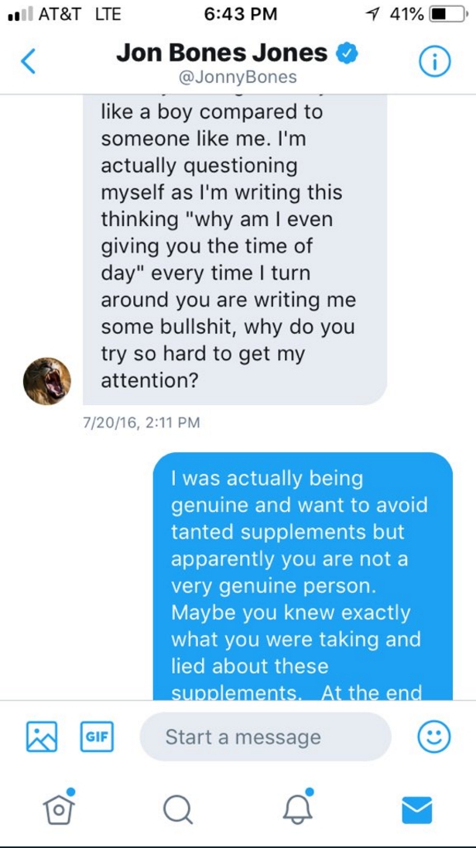Open conversation info circle icon
This screenshot has width=476, height=848.
click(434, 63)
